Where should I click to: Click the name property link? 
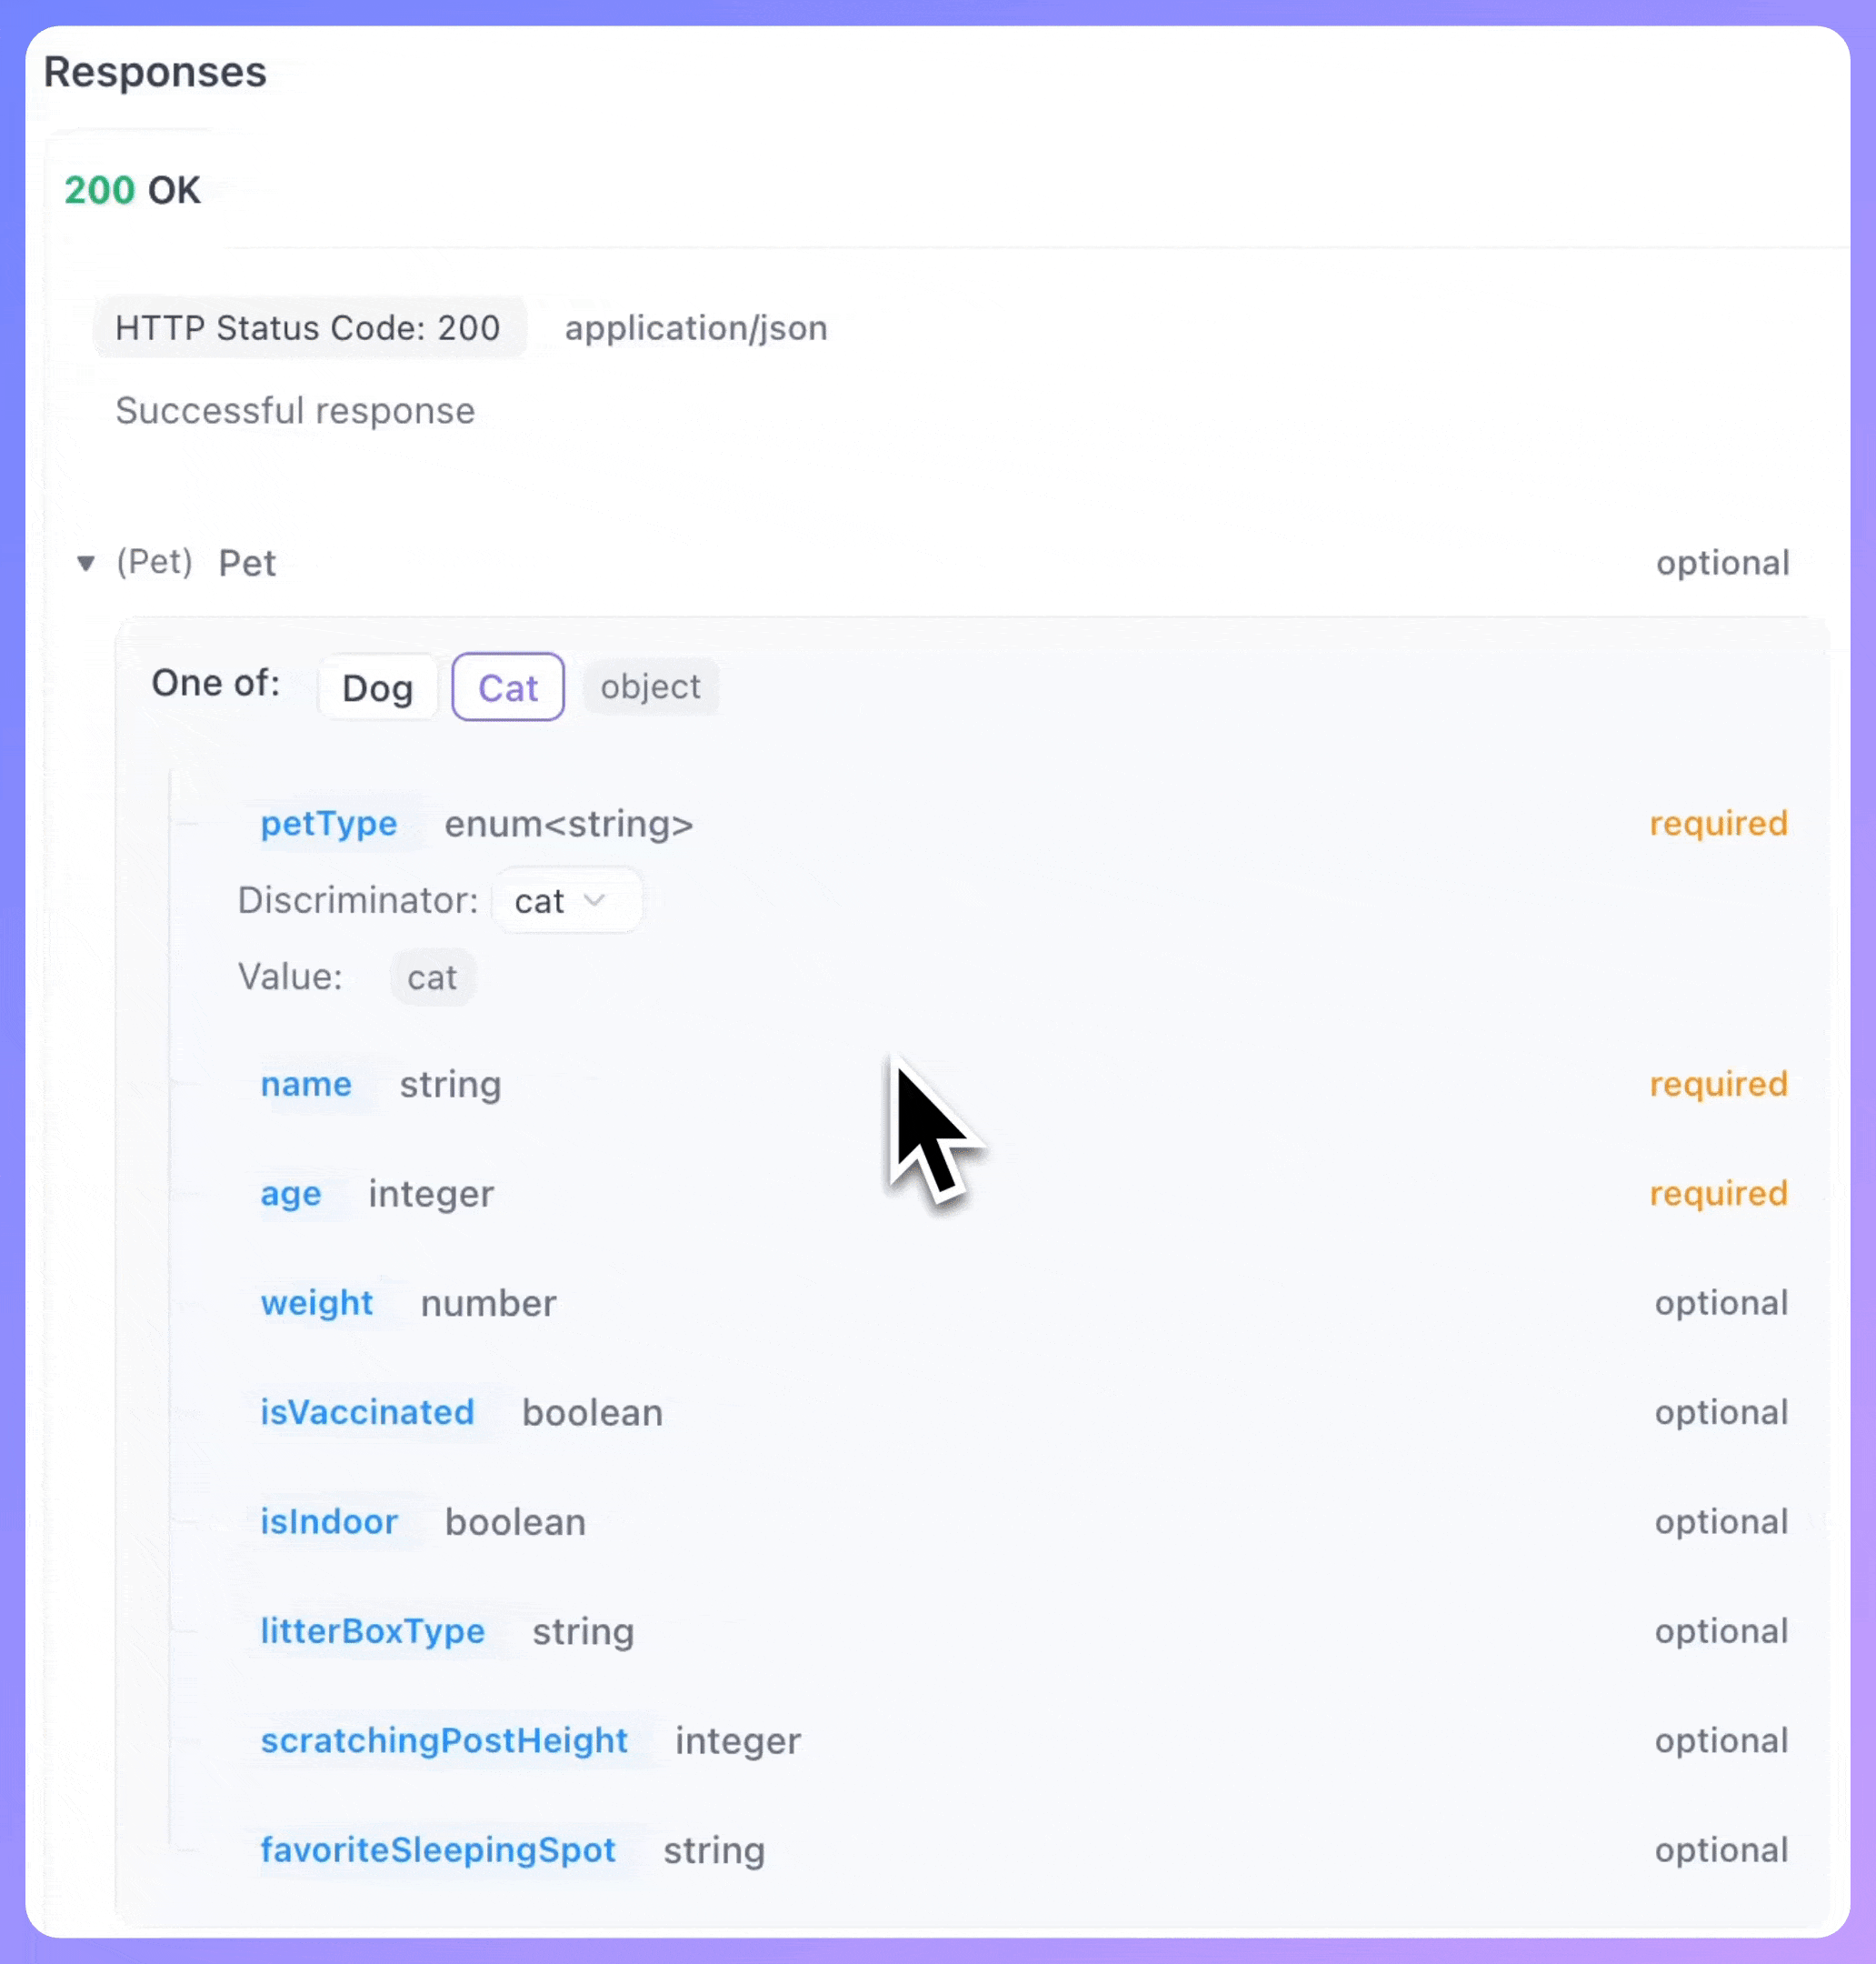pos(306,1085)
